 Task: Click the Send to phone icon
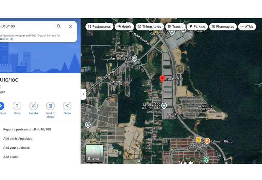[x=50, y=106]
